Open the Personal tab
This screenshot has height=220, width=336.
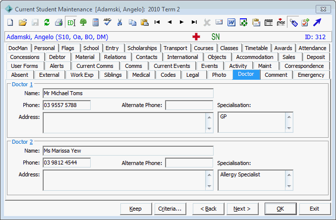pyautogui.click(x=45, y=48)
